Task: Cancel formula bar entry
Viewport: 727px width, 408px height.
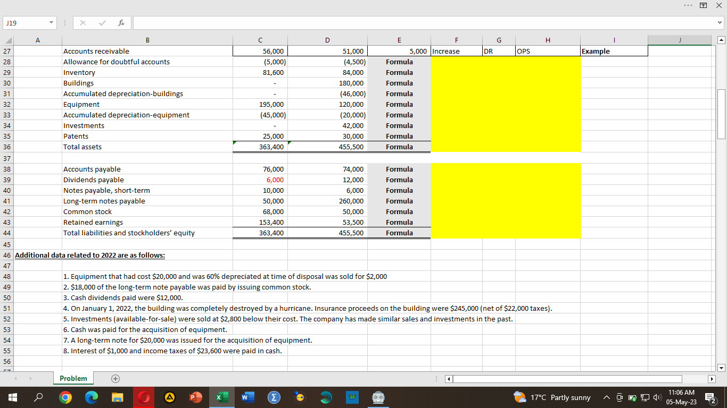Action: 82,23
